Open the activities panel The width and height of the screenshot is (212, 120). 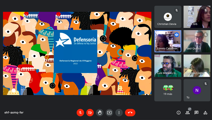pos(205,113)
